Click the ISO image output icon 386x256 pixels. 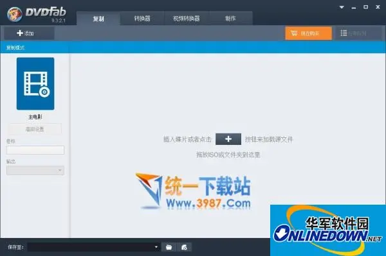[184, 247]
